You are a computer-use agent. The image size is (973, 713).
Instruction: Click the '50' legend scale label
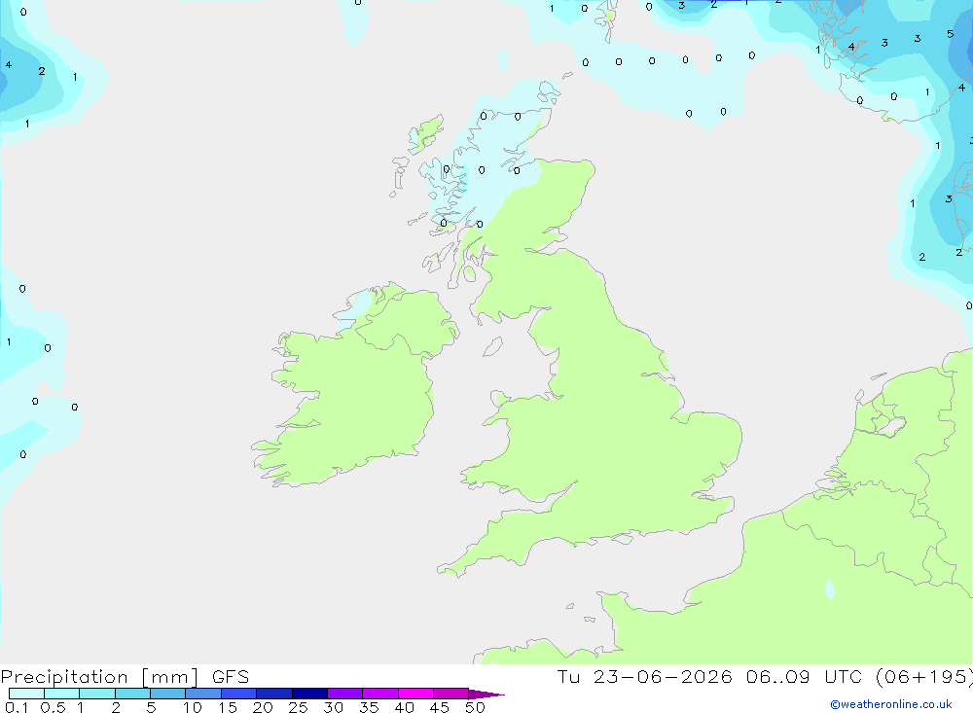coord(475,707)
